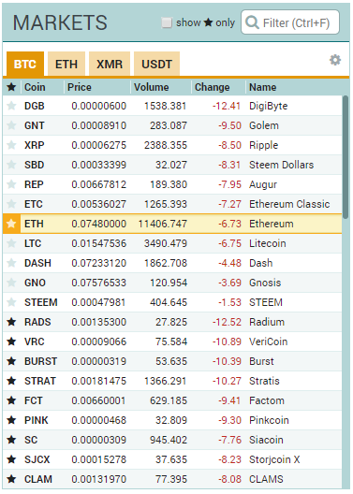Image resolution: width=353 pixels, height=494 pixels.
Task: Focus the Filter search input field
Action: pos(290,22)
